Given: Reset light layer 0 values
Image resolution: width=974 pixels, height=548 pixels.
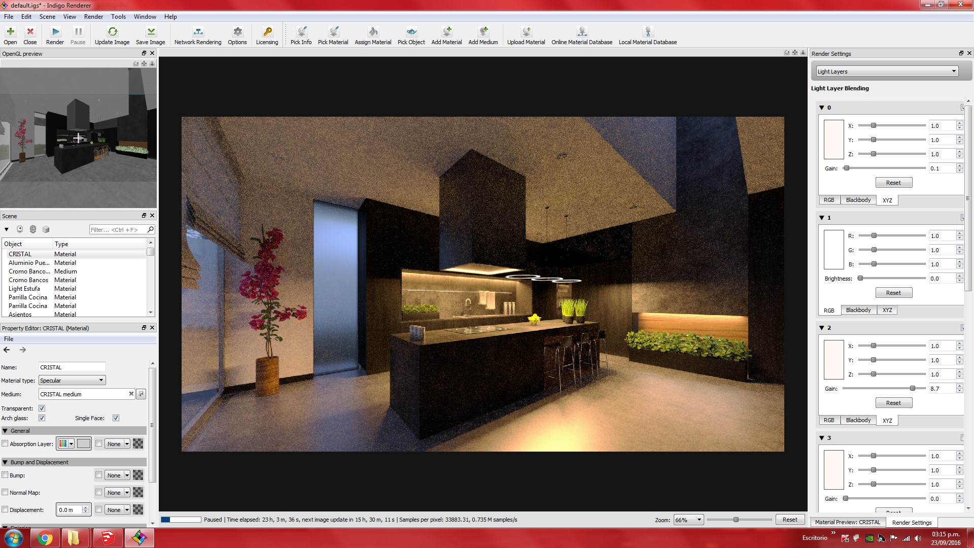Looking at the screenshot, I should pyautogui.click(x=893, y=183).
